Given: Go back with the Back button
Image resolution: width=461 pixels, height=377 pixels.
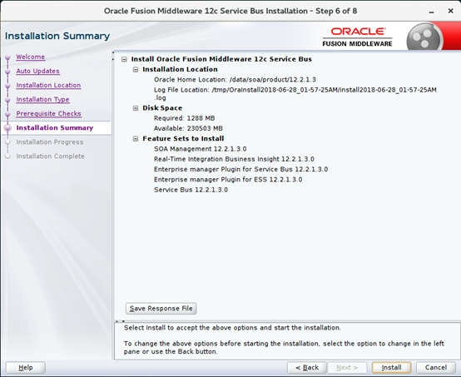Looking at the screenshot, I should click(x=307, y=368).
